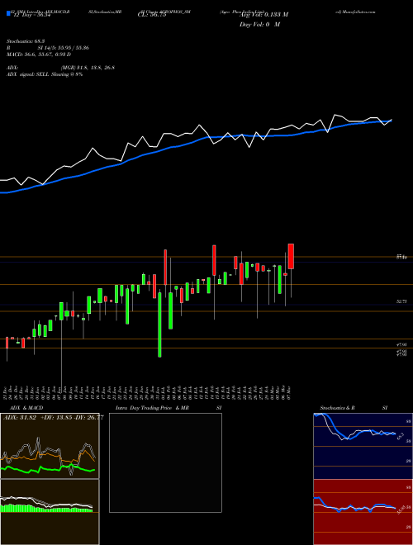Click the MACD values line in header

point(39,54)
